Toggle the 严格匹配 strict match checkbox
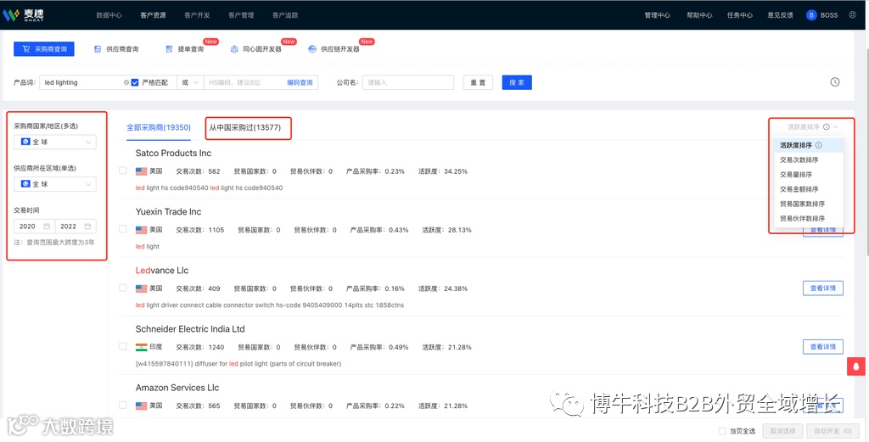The width and height of the screenshot is (869, 442). coord(135,82)
